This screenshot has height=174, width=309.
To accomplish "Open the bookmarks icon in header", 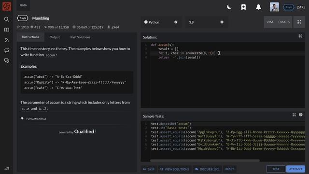I will 243,7.
